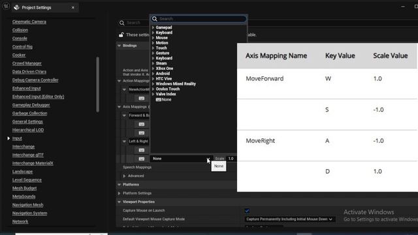Image resolution: width=418 pixels, height=235 pixels.
Task: Choose the None key entry in list
Action: click(163, 99)
